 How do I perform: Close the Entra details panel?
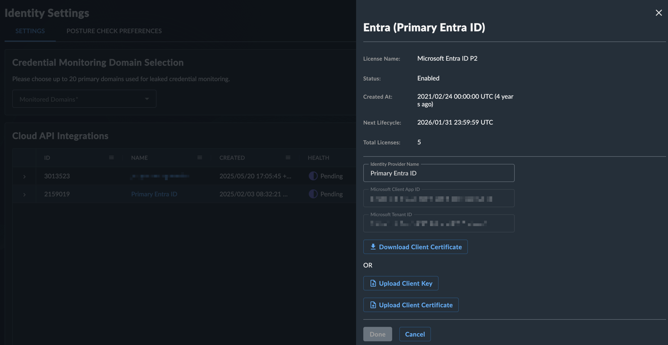pyautogui.click(x=659, y=13)
